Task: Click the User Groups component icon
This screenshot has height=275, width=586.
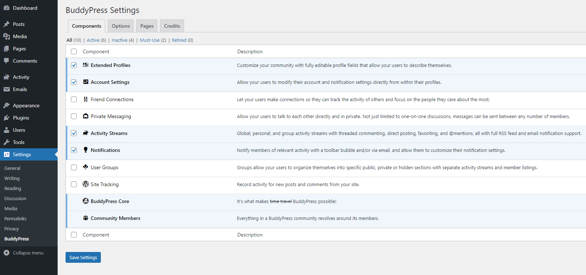Action: coord(86,167)
